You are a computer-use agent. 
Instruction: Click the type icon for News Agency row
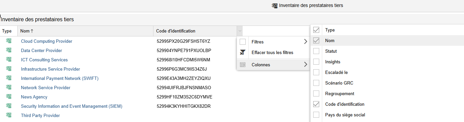[x=9, y=97]
